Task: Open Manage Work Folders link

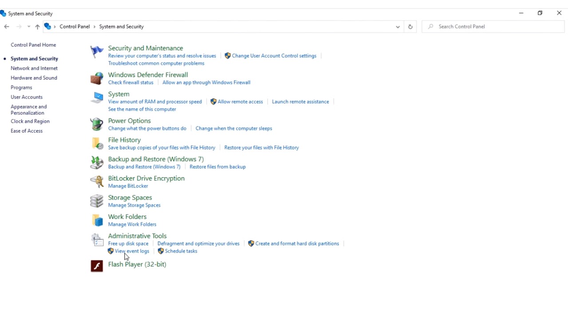Action: click(132, 225)
